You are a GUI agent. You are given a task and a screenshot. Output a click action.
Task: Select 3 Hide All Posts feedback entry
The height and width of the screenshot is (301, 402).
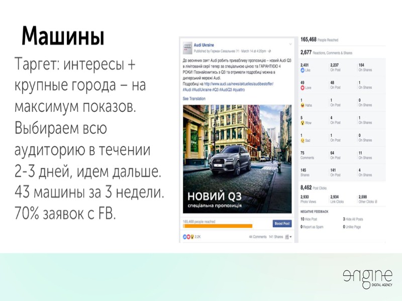(x=353, y=219)
